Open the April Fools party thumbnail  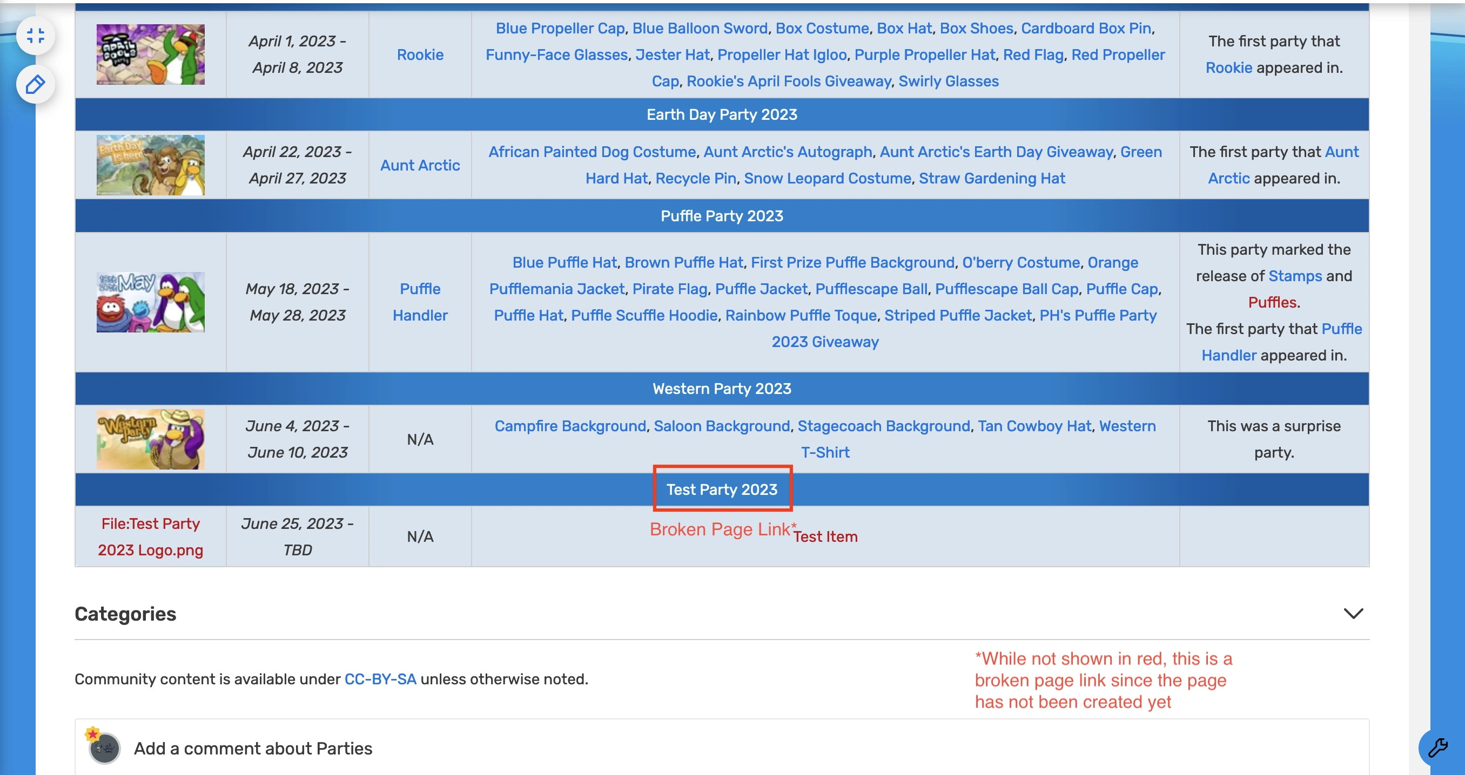150,55
